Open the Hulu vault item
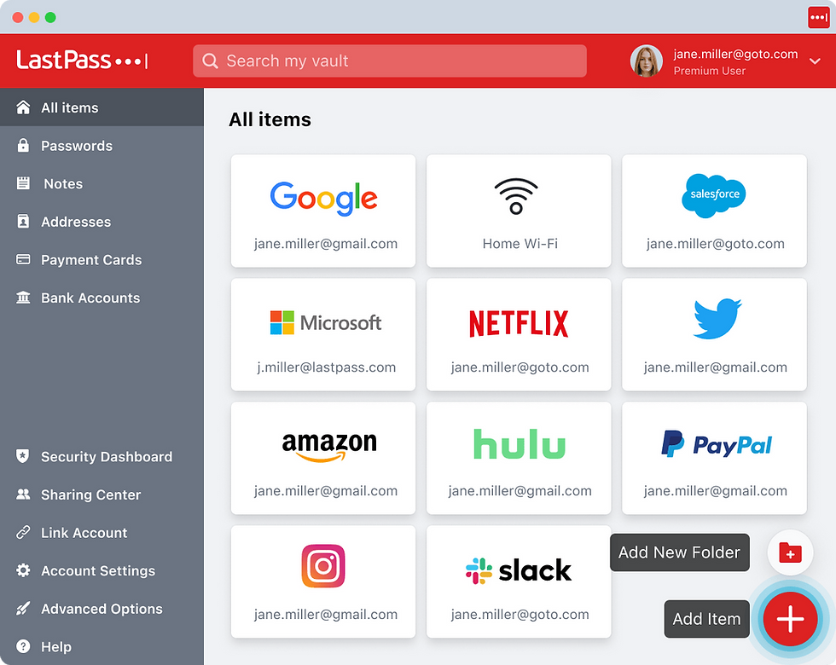The height and width of the screenshot is (665, 836). (x=519, y=459)
